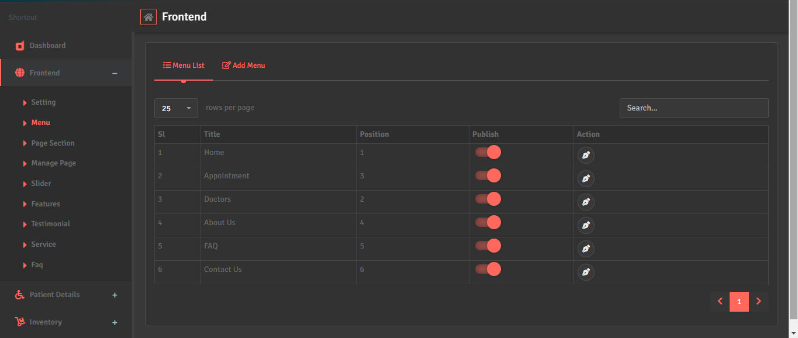The image size is (798, 338).
Task: Turn off the About Us publish toggle
Action: [x=487, y=222]
